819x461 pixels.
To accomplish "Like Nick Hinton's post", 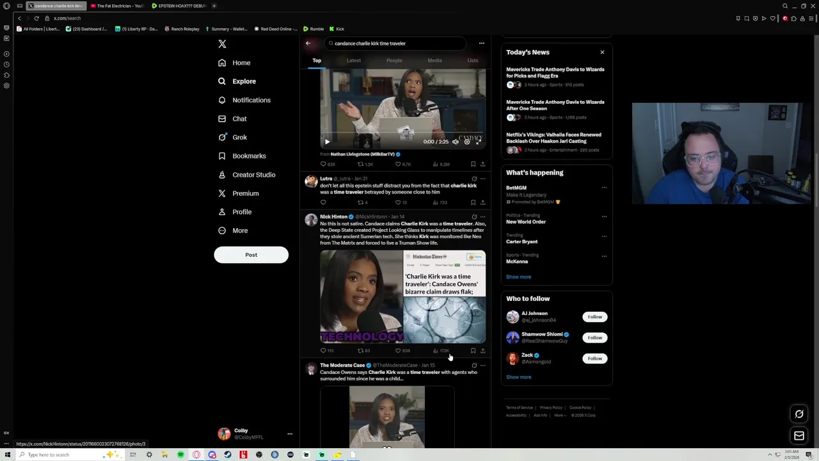I will tap(402, 351).
